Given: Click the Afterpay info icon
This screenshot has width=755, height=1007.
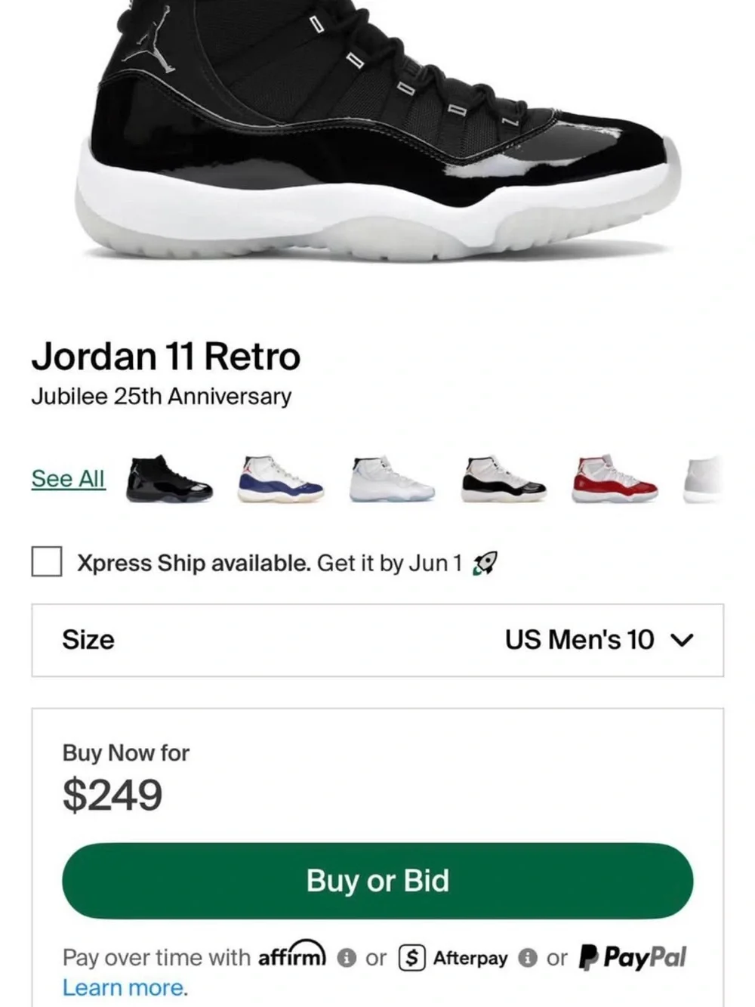Looking at the screenshot, I should (528, 958).
